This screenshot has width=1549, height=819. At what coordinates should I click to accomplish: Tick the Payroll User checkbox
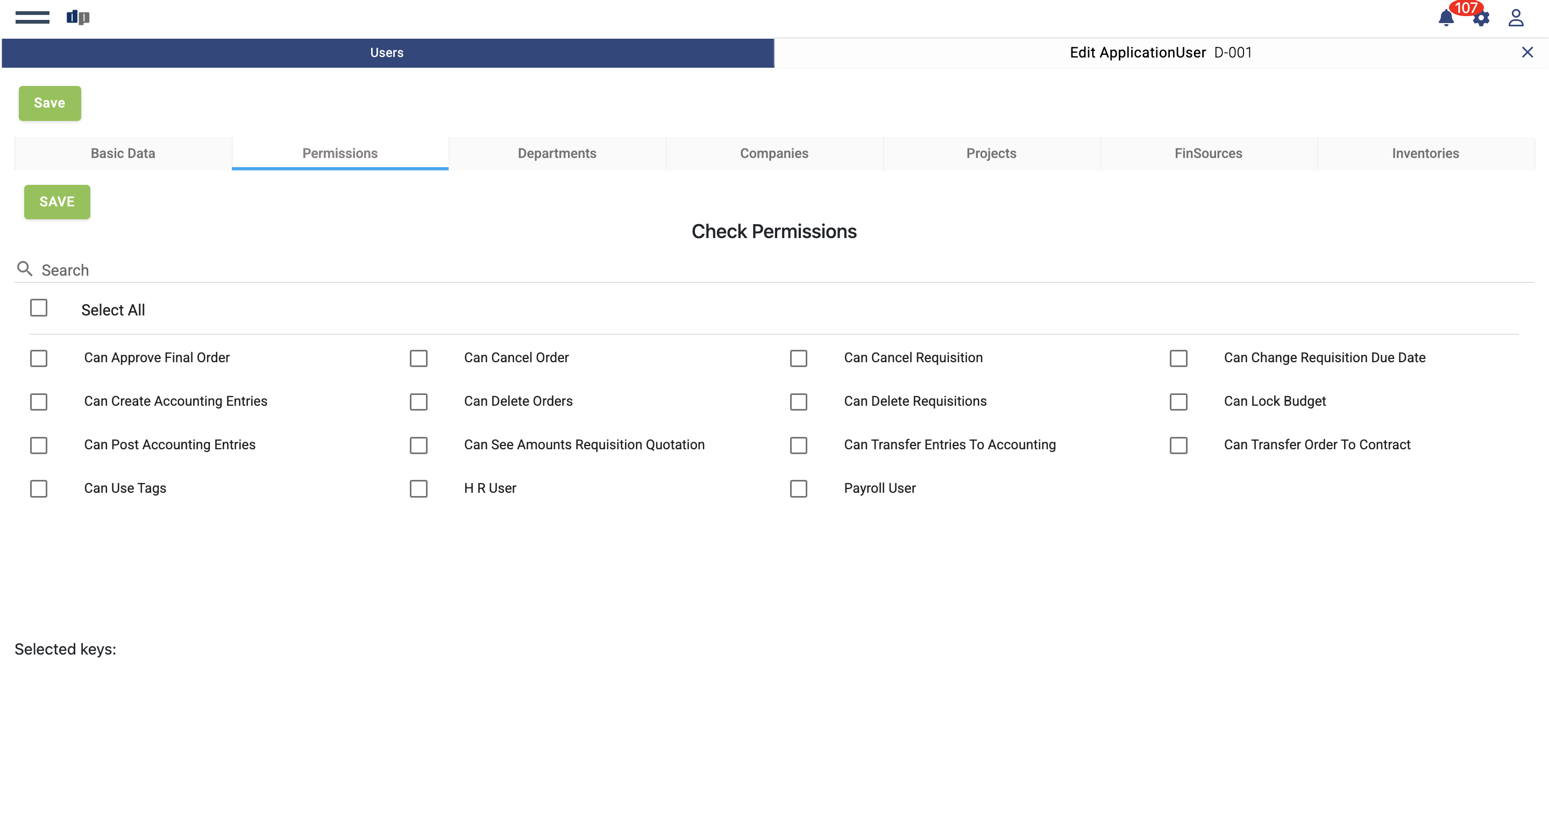(798, 489)
